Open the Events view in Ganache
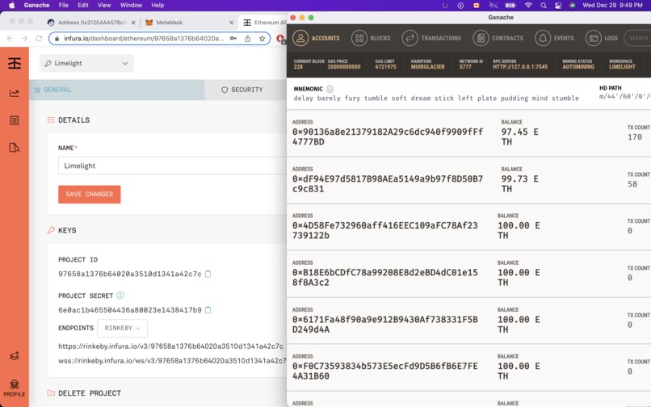 [554, 38]
